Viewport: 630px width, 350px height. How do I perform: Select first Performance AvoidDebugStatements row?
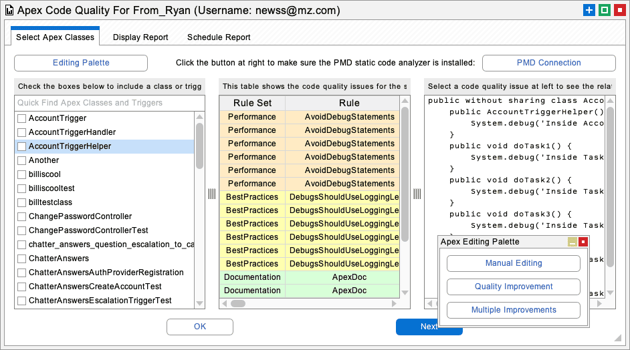click(310, 117)
